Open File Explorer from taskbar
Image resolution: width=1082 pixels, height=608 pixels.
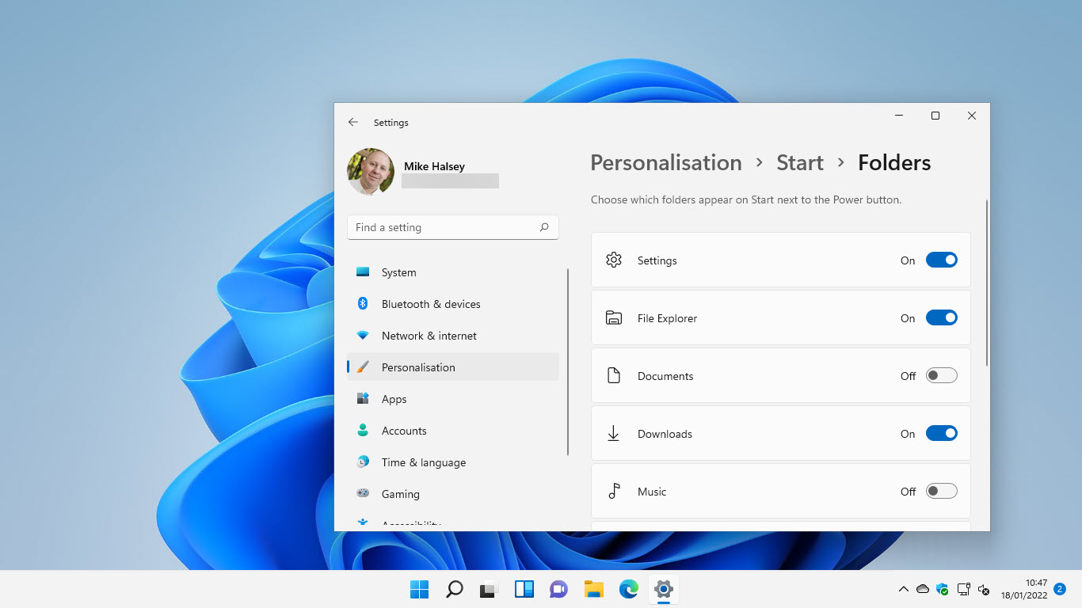coord(593,589)
